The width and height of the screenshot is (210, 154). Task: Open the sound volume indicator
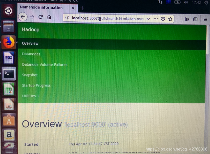click(x=186, y=2)
